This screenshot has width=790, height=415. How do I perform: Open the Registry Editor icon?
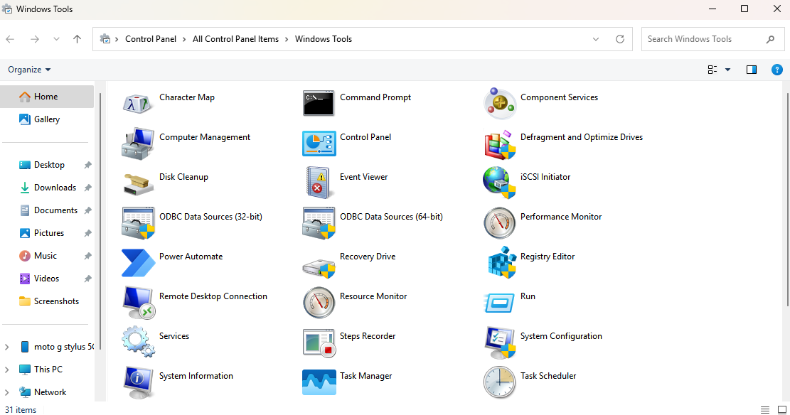[x=501, y=262]
